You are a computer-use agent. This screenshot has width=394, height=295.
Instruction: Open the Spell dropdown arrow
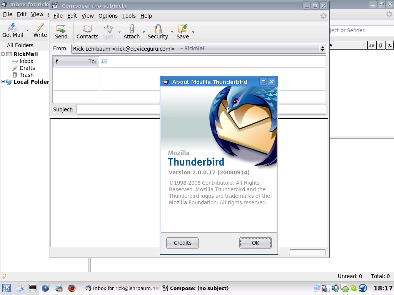pos(119,32)
